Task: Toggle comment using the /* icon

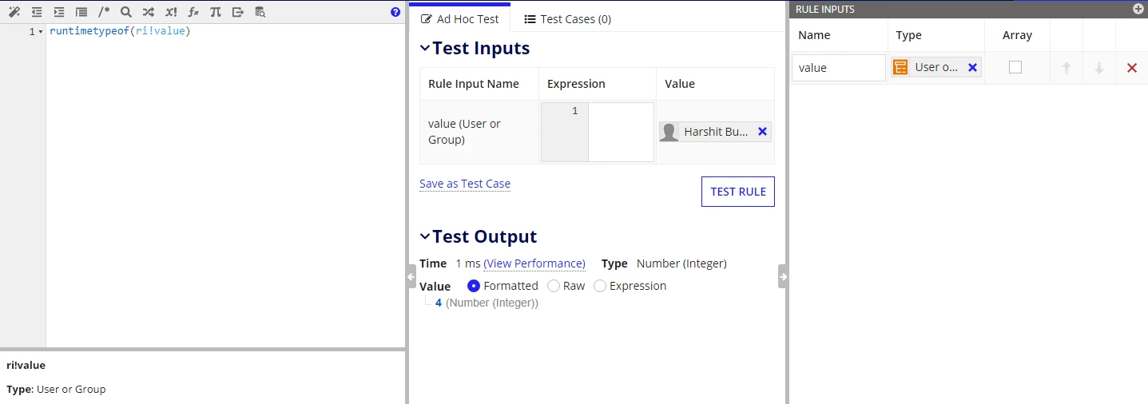Action: [x=104, y=12]
